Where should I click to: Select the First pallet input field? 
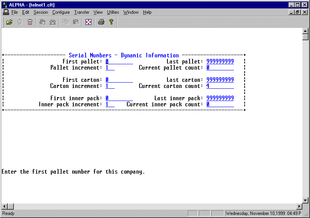(119, 62)
